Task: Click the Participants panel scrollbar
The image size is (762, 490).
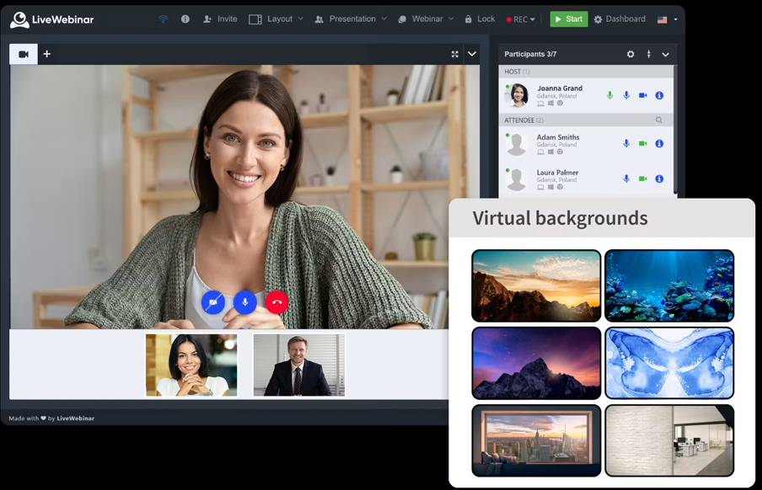Action: coord(675,131)
